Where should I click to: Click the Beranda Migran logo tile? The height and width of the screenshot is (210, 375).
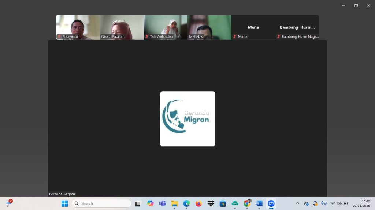(x=187, y=118)
